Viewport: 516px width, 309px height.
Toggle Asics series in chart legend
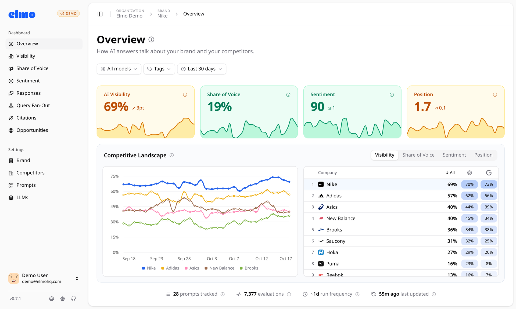pos(192,268)
